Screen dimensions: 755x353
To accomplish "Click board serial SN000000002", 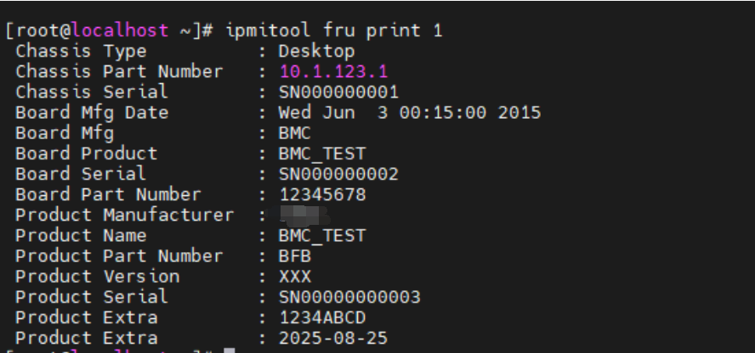I will 338,174.
